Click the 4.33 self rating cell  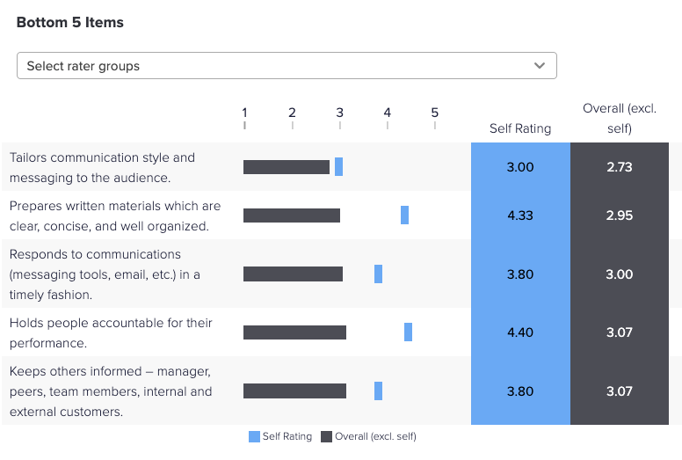[x=520, y=215]
